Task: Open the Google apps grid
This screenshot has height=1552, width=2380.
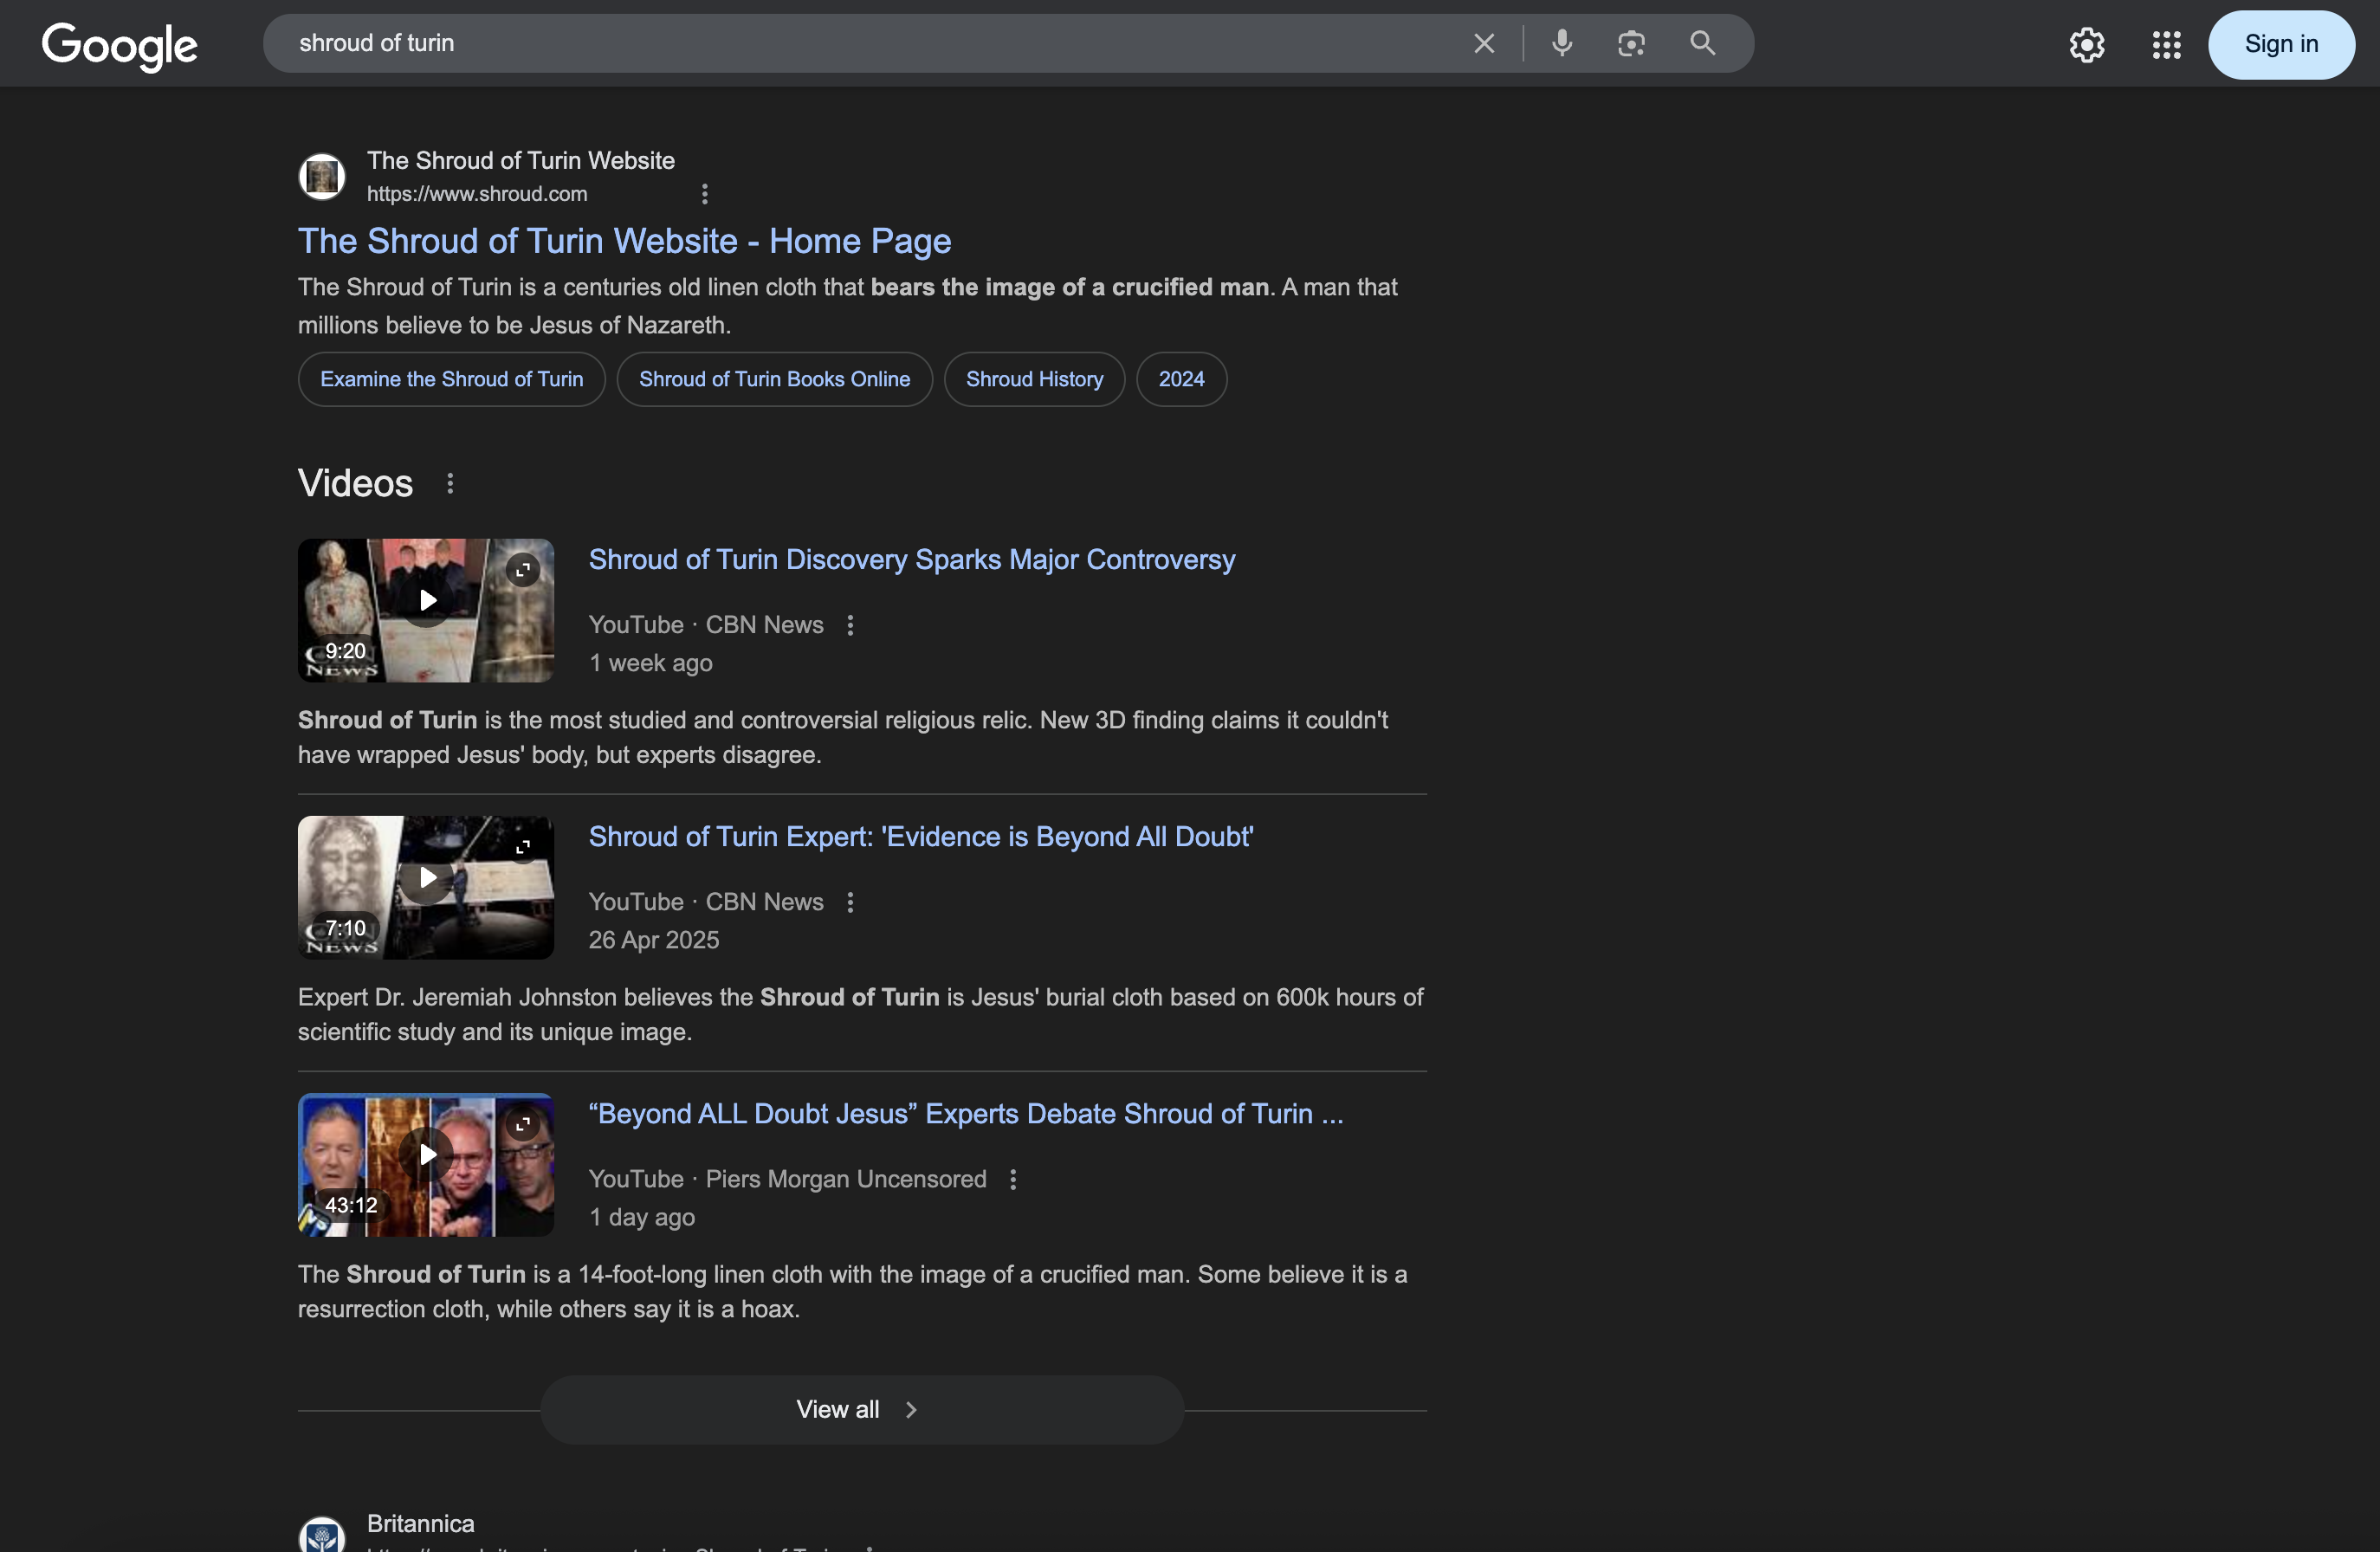Action: (x=2166, y=45)
